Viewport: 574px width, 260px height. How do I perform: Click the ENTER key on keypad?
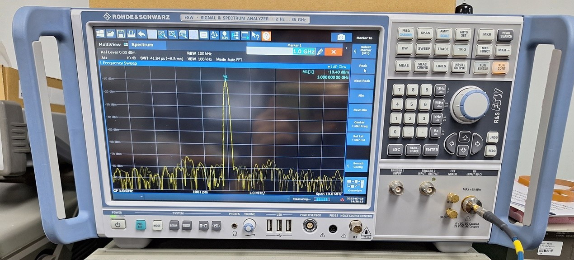click(x=431, y=150)
